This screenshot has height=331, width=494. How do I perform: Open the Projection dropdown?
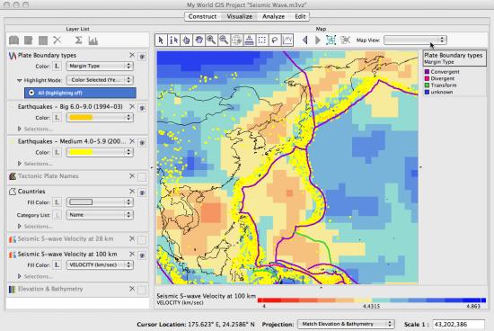coord(346,324)
